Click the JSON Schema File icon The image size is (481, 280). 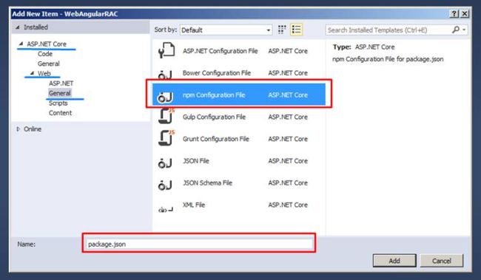pyautogui.click(x=165, y=185)
